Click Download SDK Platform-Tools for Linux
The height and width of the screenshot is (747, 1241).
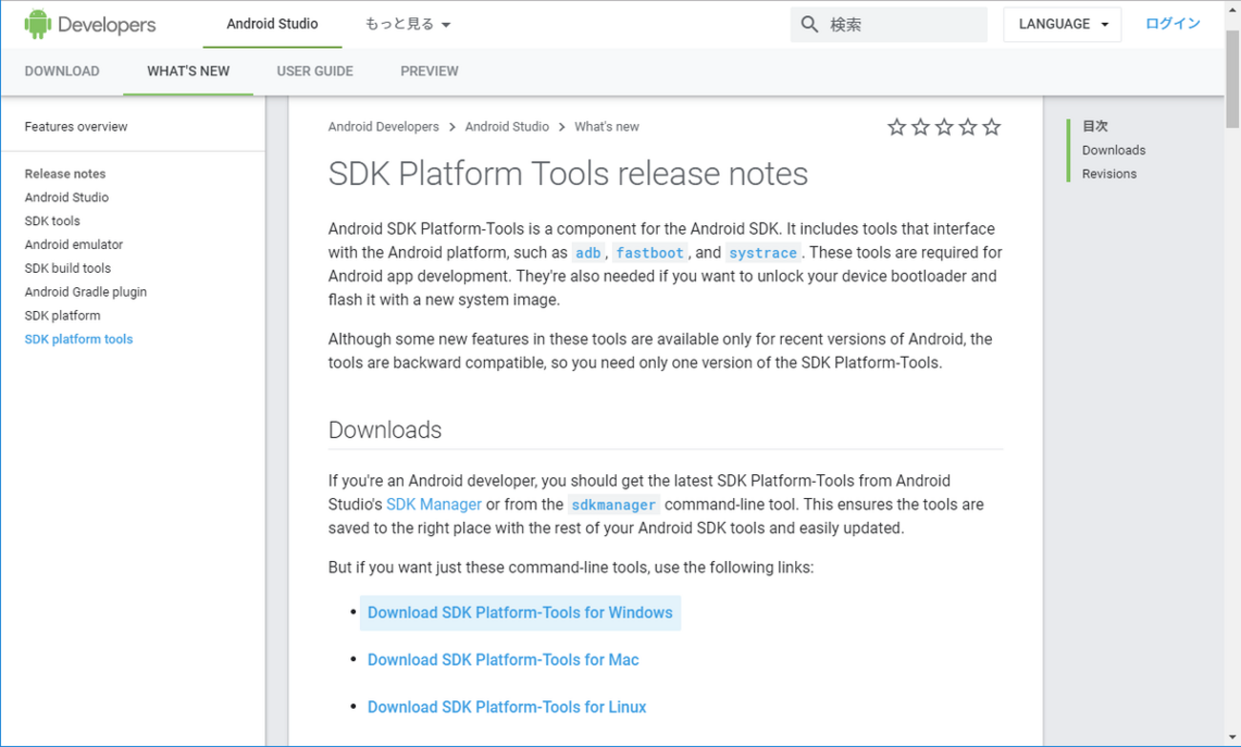click(507, 707)
